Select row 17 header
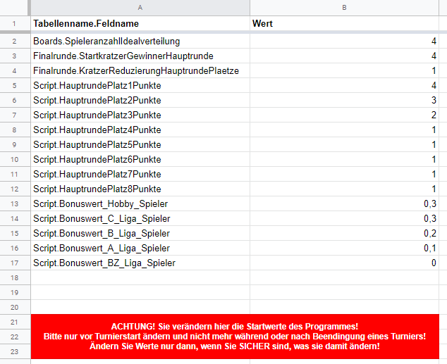 15,263
